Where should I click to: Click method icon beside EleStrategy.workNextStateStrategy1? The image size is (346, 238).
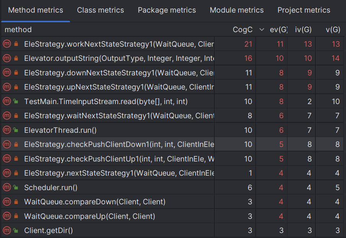(7, 44)
